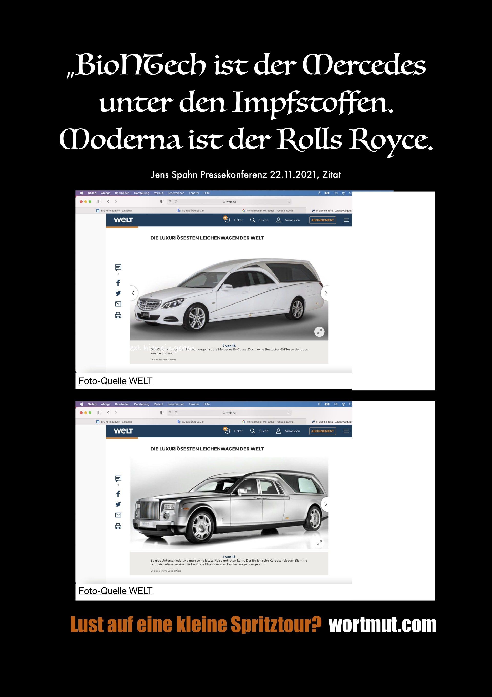The width and height of the screenshot is (492, 697).
Task: Click Safari back arrow in the Rolls-Royce screenshot
Action: point(108,413)
